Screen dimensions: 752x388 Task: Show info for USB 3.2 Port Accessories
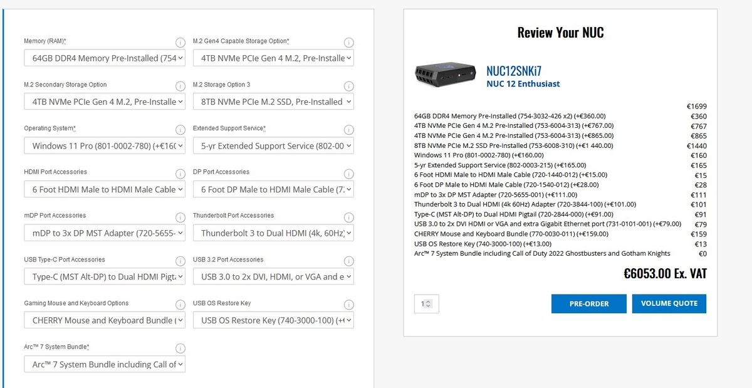[349, 261]
